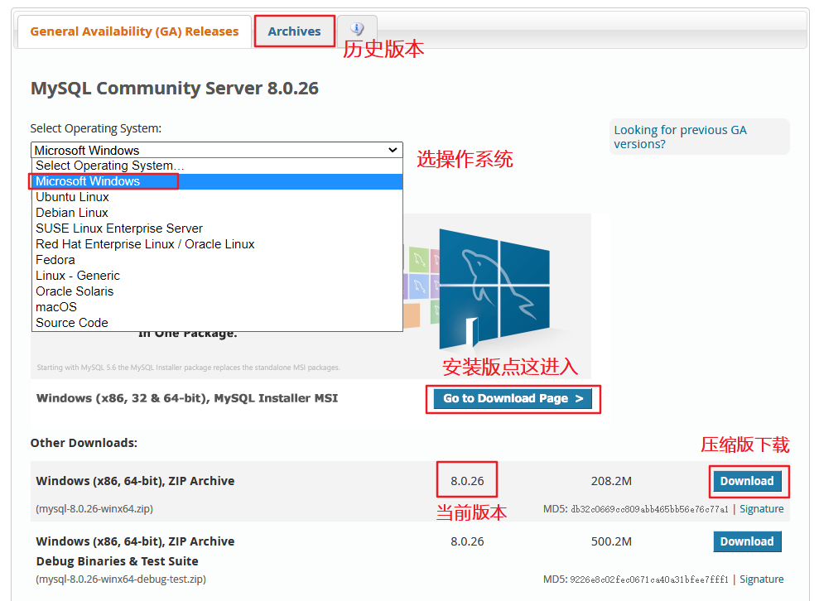Select Fedora from the OS list
Screen dimensions: 819x601
(55, 260)
